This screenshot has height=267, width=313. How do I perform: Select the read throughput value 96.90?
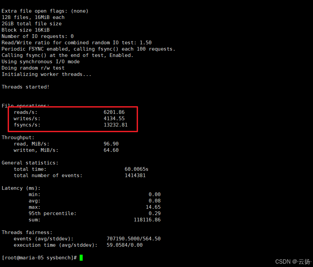[111, 144]
